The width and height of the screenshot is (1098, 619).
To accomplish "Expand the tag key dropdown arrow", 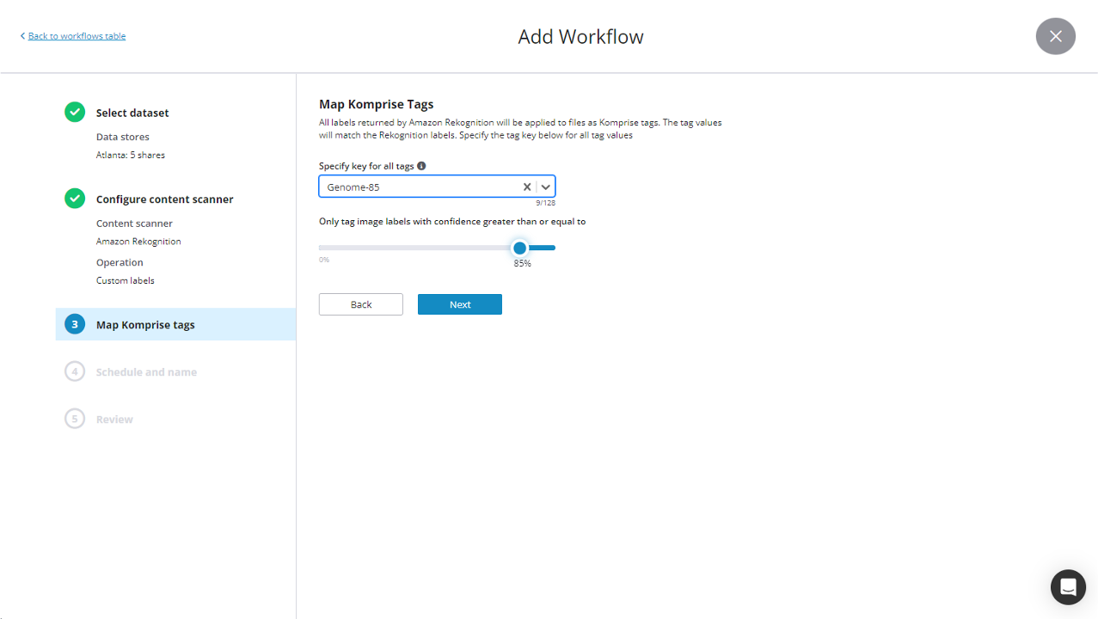I will pyautogui.click(x=546, y=187).
